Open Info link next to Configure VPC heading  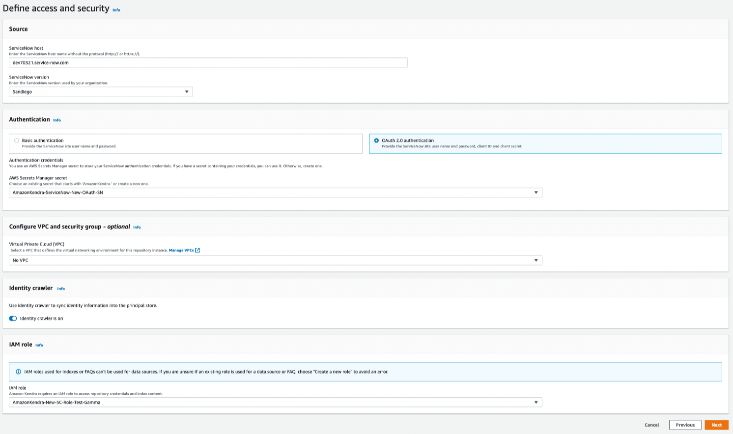click(x=137, y=227)
